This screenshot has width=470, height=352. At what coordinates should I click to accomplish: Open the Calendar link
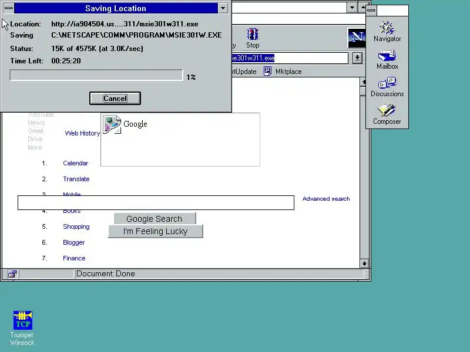tap(76, 163)
